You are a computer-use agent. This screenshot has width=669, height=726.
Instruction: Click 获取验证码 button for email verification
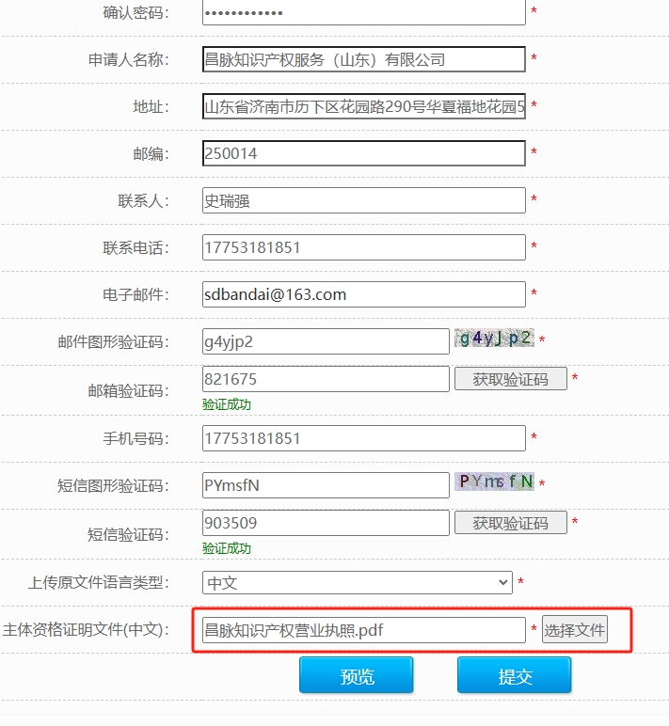(511, 379)
